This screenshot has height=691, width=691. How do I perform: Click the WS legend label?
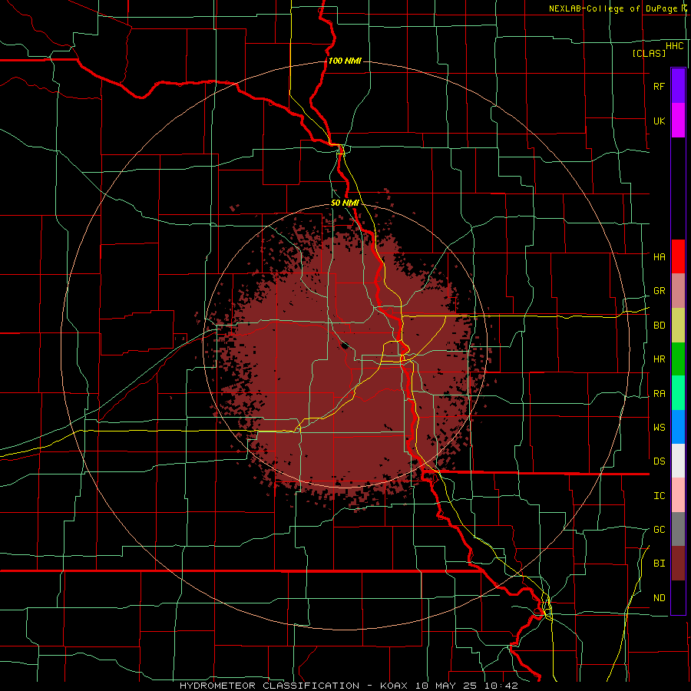(x=659, y=427)
